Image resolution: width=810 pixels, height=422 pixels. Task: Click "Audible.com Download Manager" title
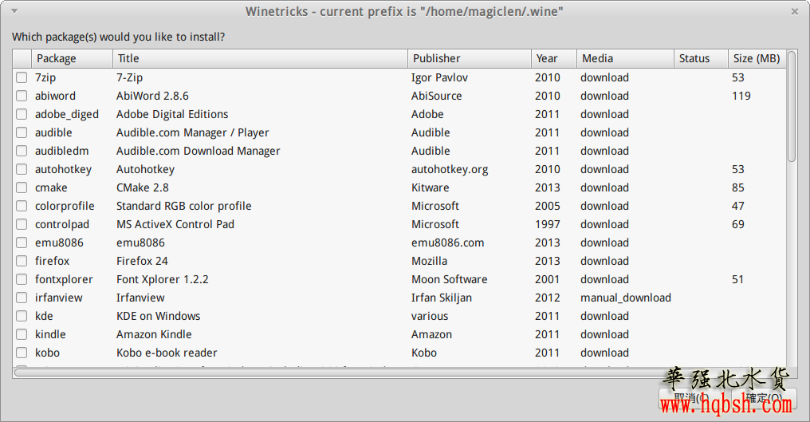pos(198,151)
